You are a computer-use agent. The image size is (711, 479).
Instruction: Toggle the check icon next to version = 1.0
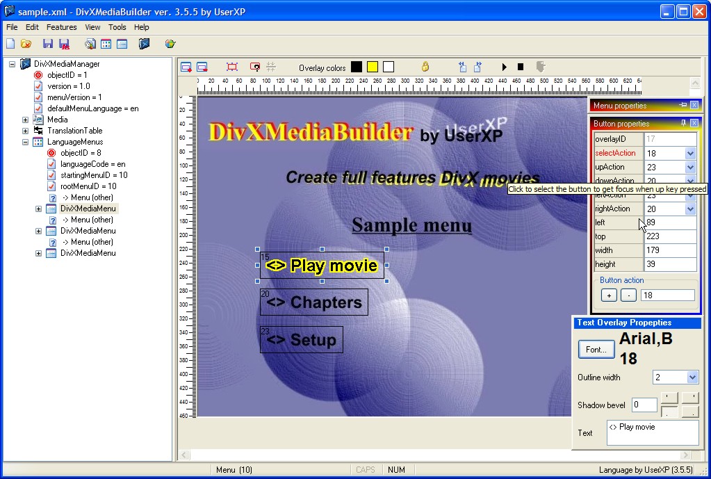[38, 86]
